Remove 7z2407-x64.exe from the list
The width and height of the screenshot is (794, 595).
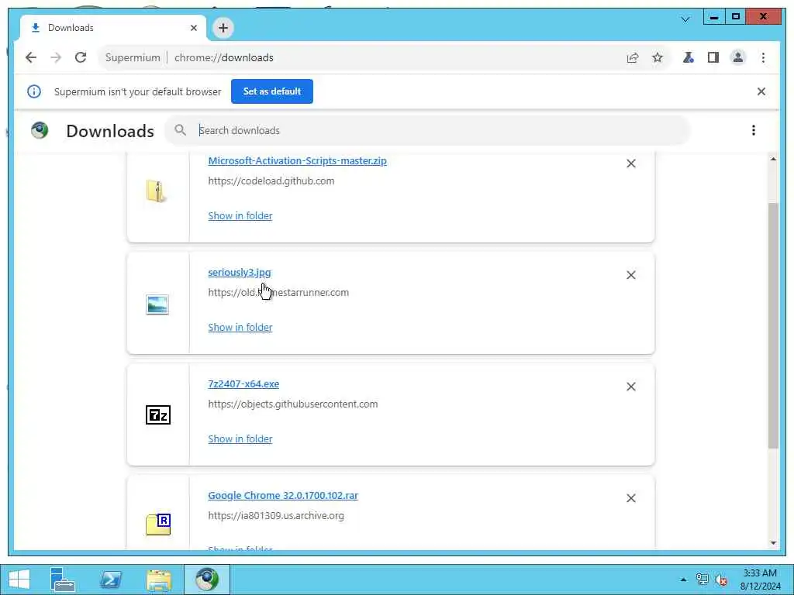click(631, 387)
